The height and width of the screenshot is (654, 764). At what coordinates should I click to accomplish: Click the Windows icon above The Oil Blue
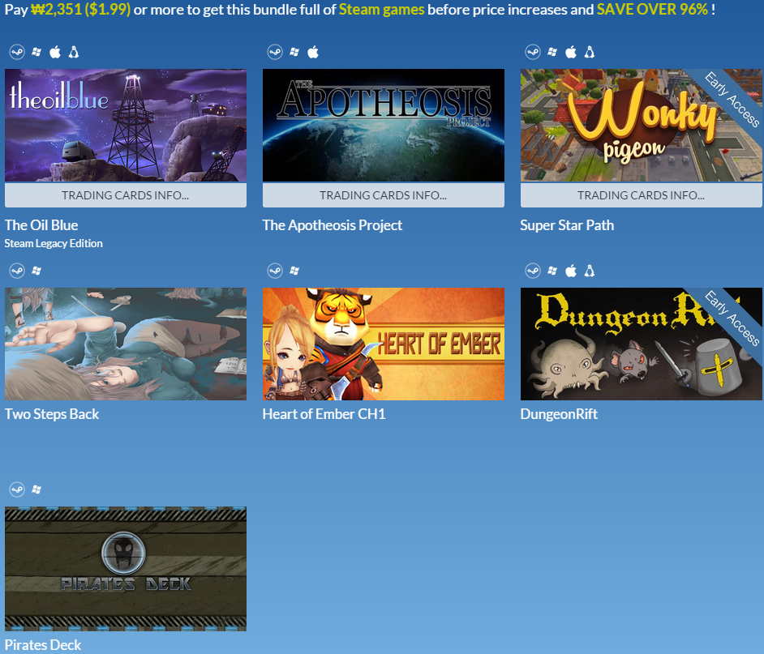pyautogui.click(x=36, y=52)
